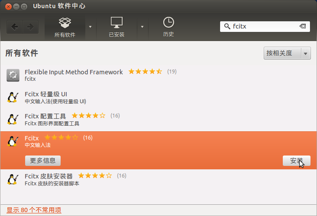Click star rating of Fcitx 皮肤安装器
Viewport: 317px width, 216px height.
click(95, 176)
